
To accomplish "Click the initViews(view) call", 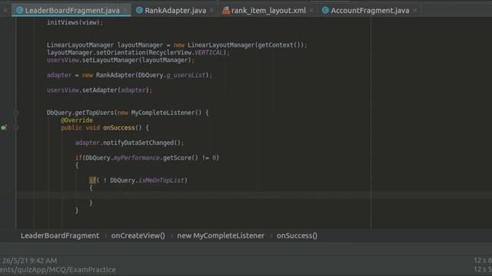I will point(75,22).
